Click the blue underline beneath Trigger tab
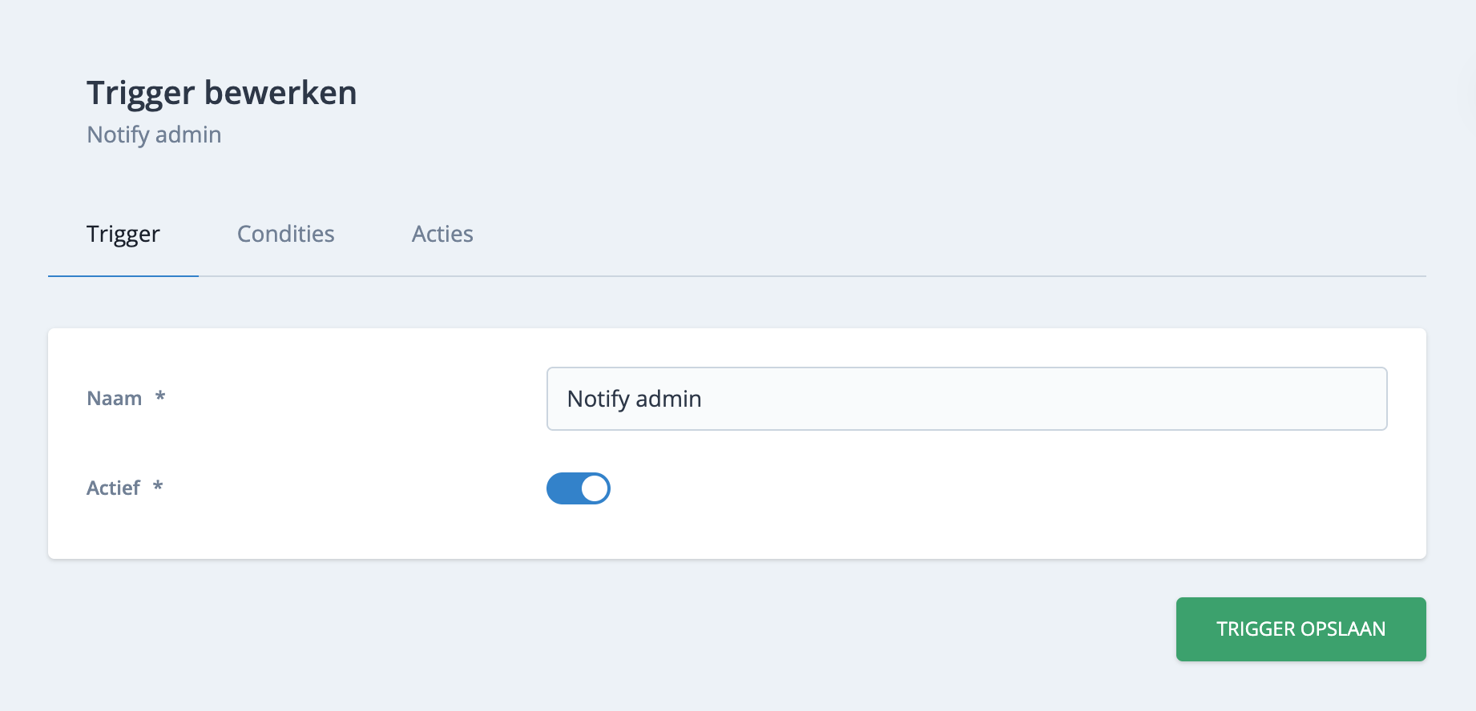The height and width of the screenshot is (711, 1476). [x=123, y=276]
